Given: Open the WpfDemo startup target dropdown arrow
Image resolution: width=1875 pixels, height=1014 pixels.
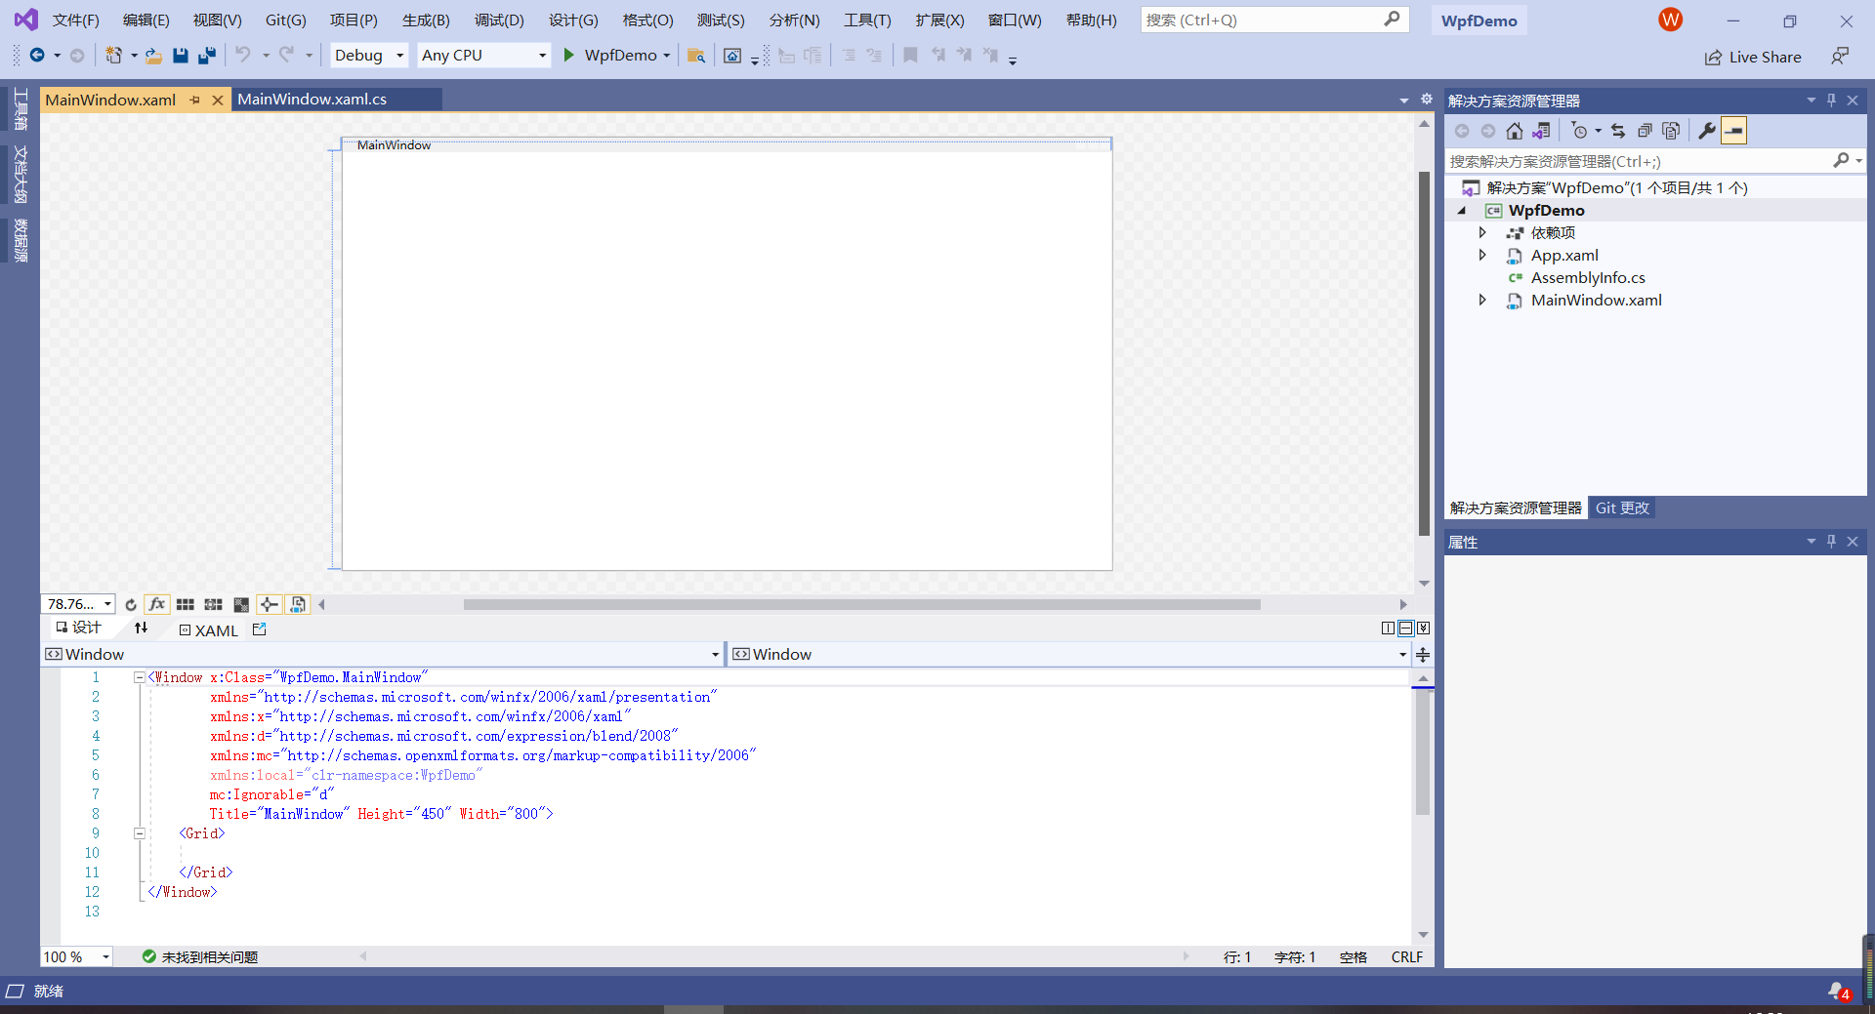Looking at the screenshot, I should coord(667,56).
